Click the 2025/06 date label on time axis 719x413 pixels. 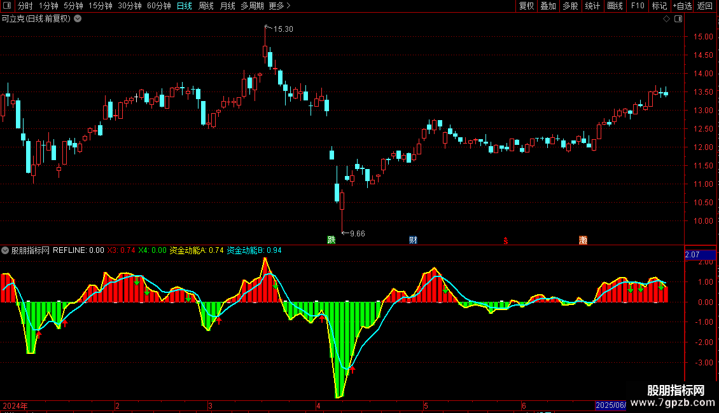click(611, 405)
